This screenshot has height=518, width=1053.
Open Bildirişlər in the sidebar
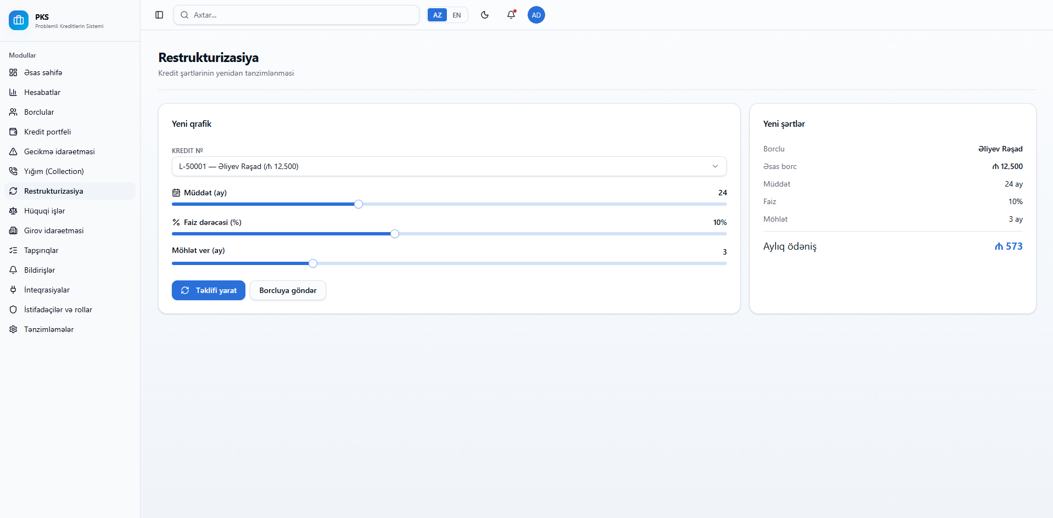pos(70,270)
